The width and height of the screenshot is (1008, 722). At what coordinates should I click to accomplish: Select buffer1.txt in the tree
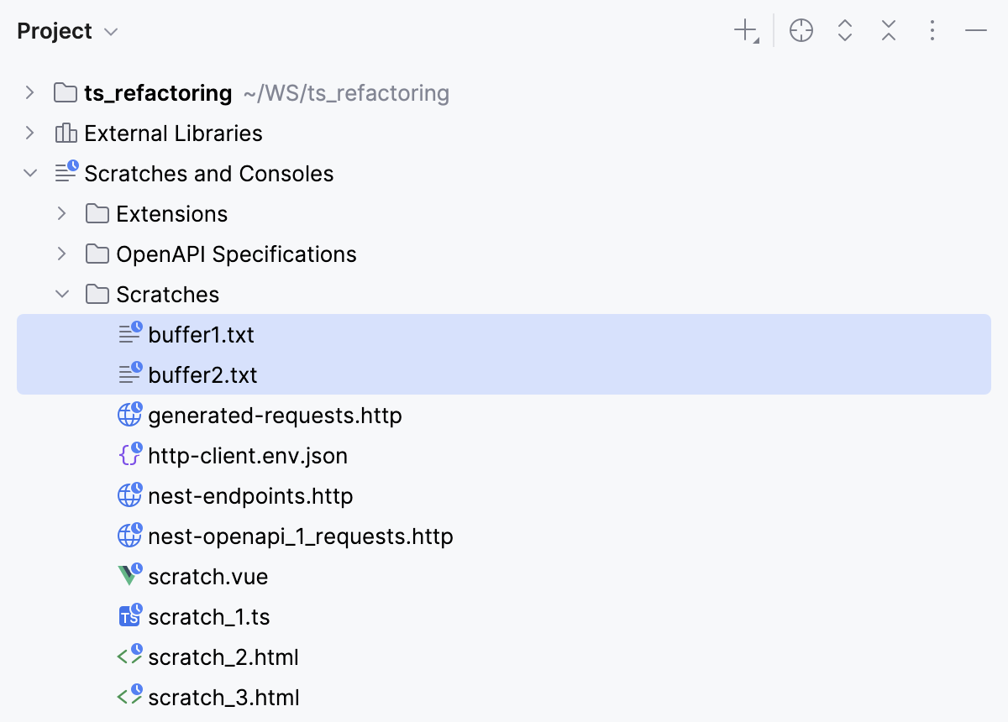[201, 335]
